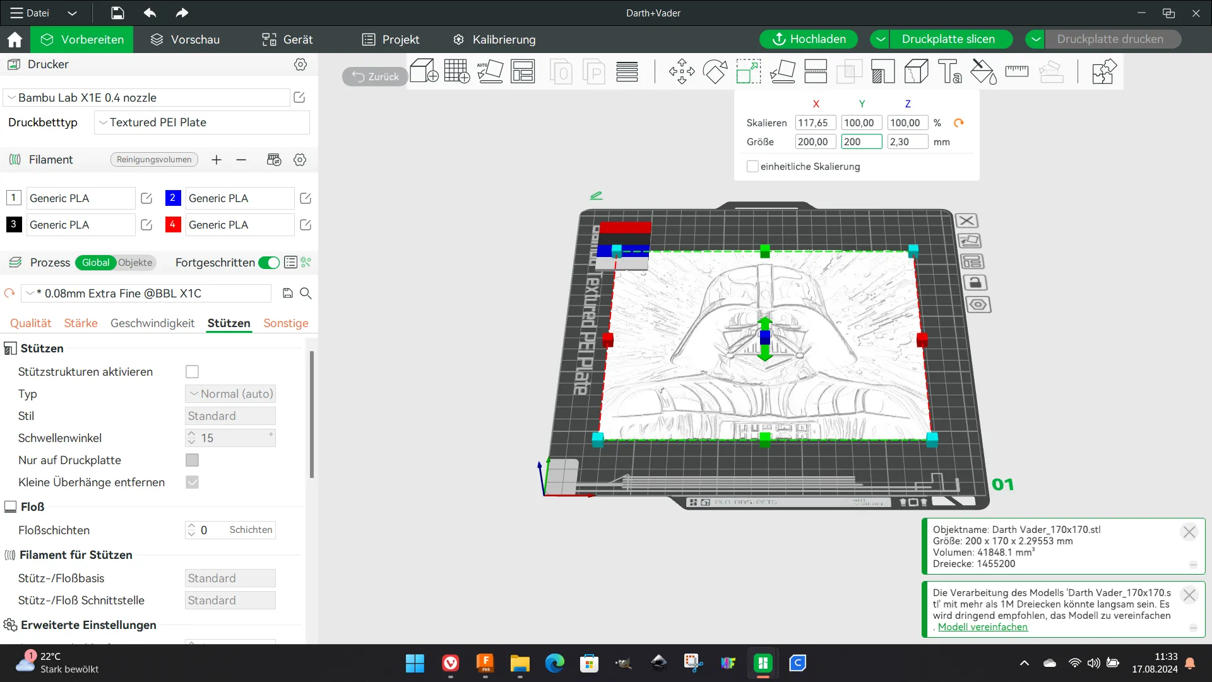Click the plate settings icon below the lock
This screenshot has height=682, width=1212.
tap(978, 305)
